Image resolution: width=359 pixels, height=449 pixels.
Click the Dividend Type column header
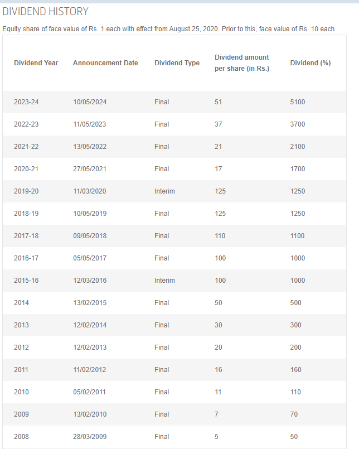(x=177, y=63)
